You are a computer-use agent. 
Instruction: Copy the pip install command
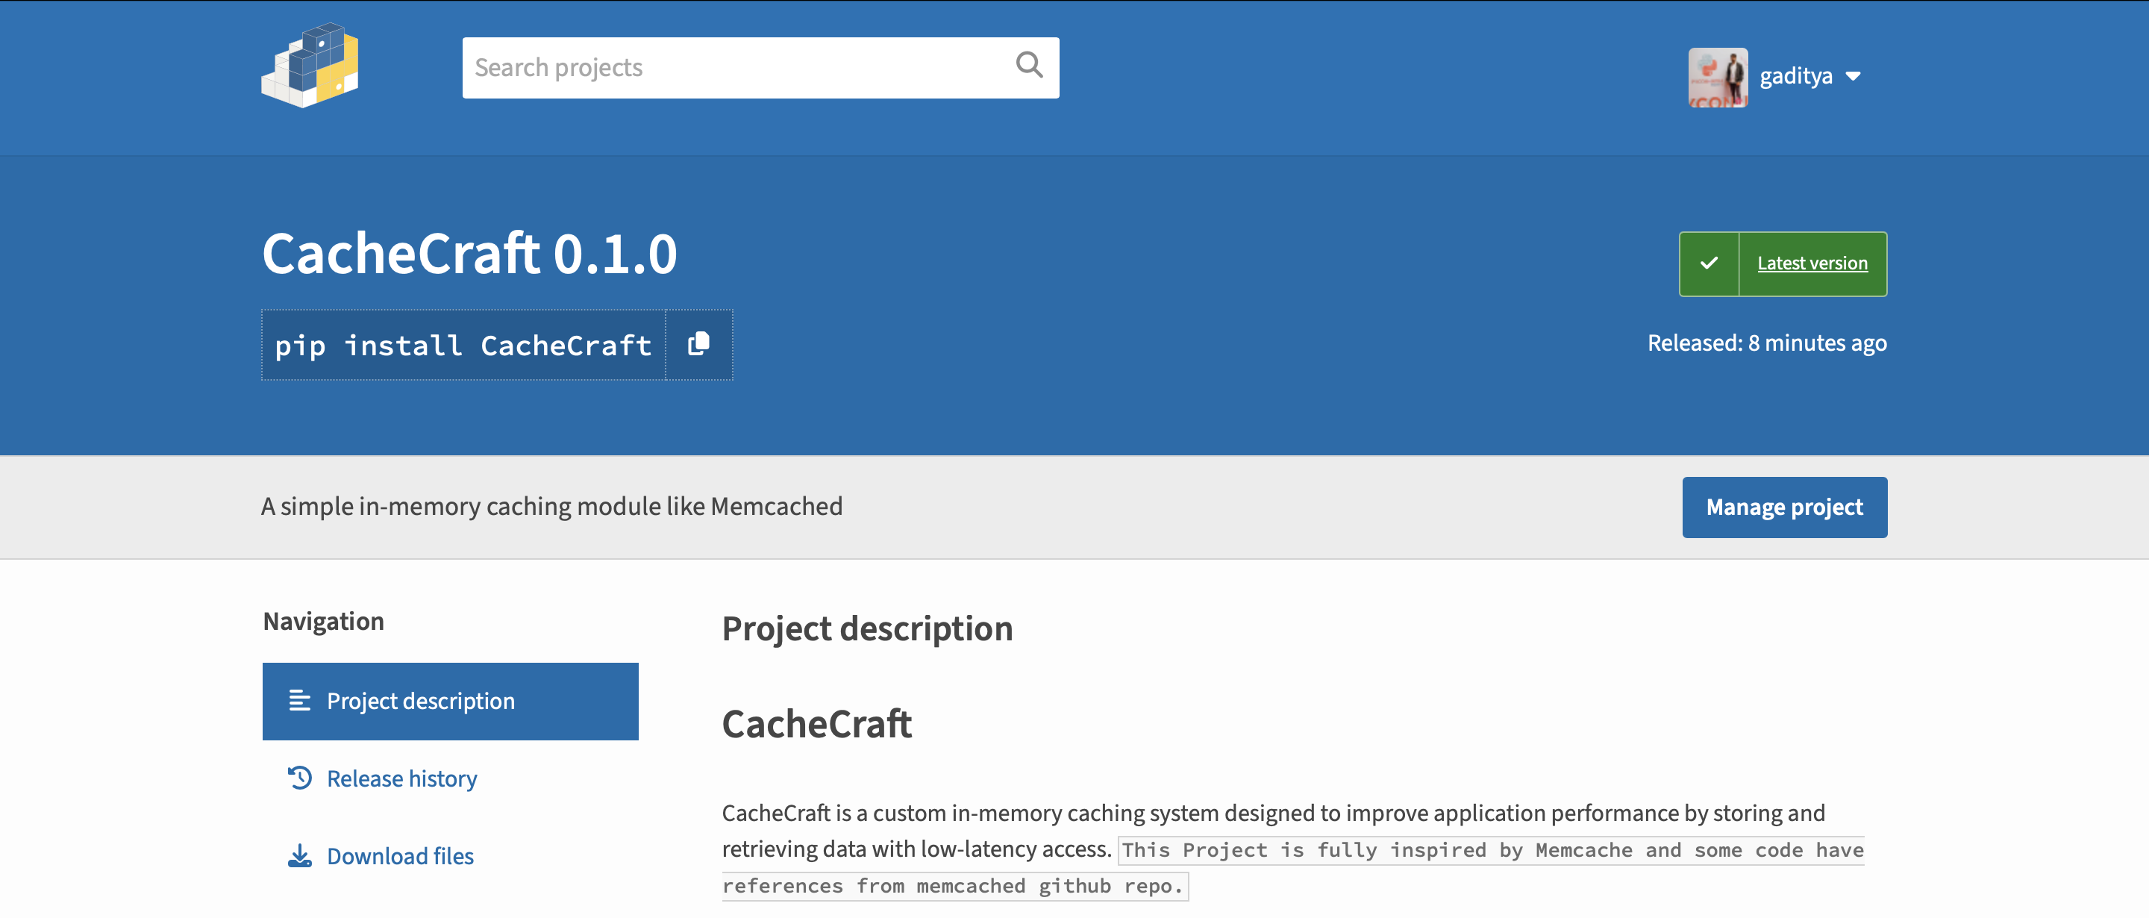tap(699, 345)
